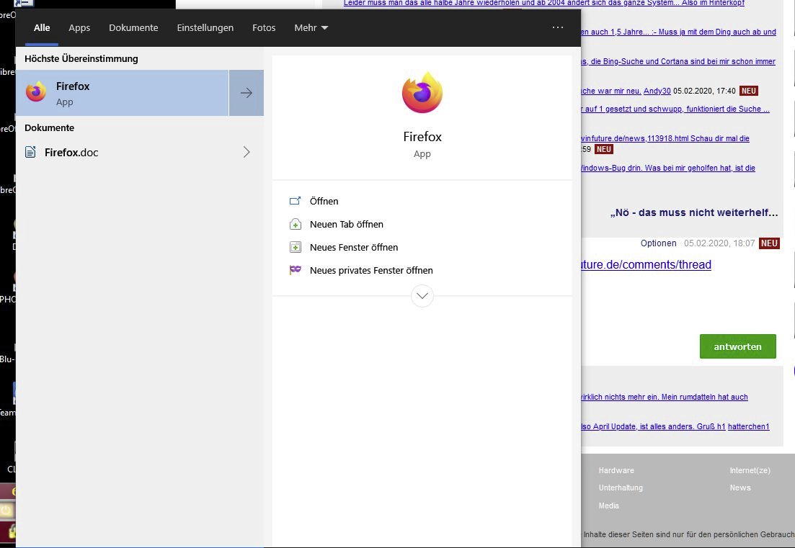Click the Firefox.doc document icon
795x548 pixels.
(x=30, y=152)
